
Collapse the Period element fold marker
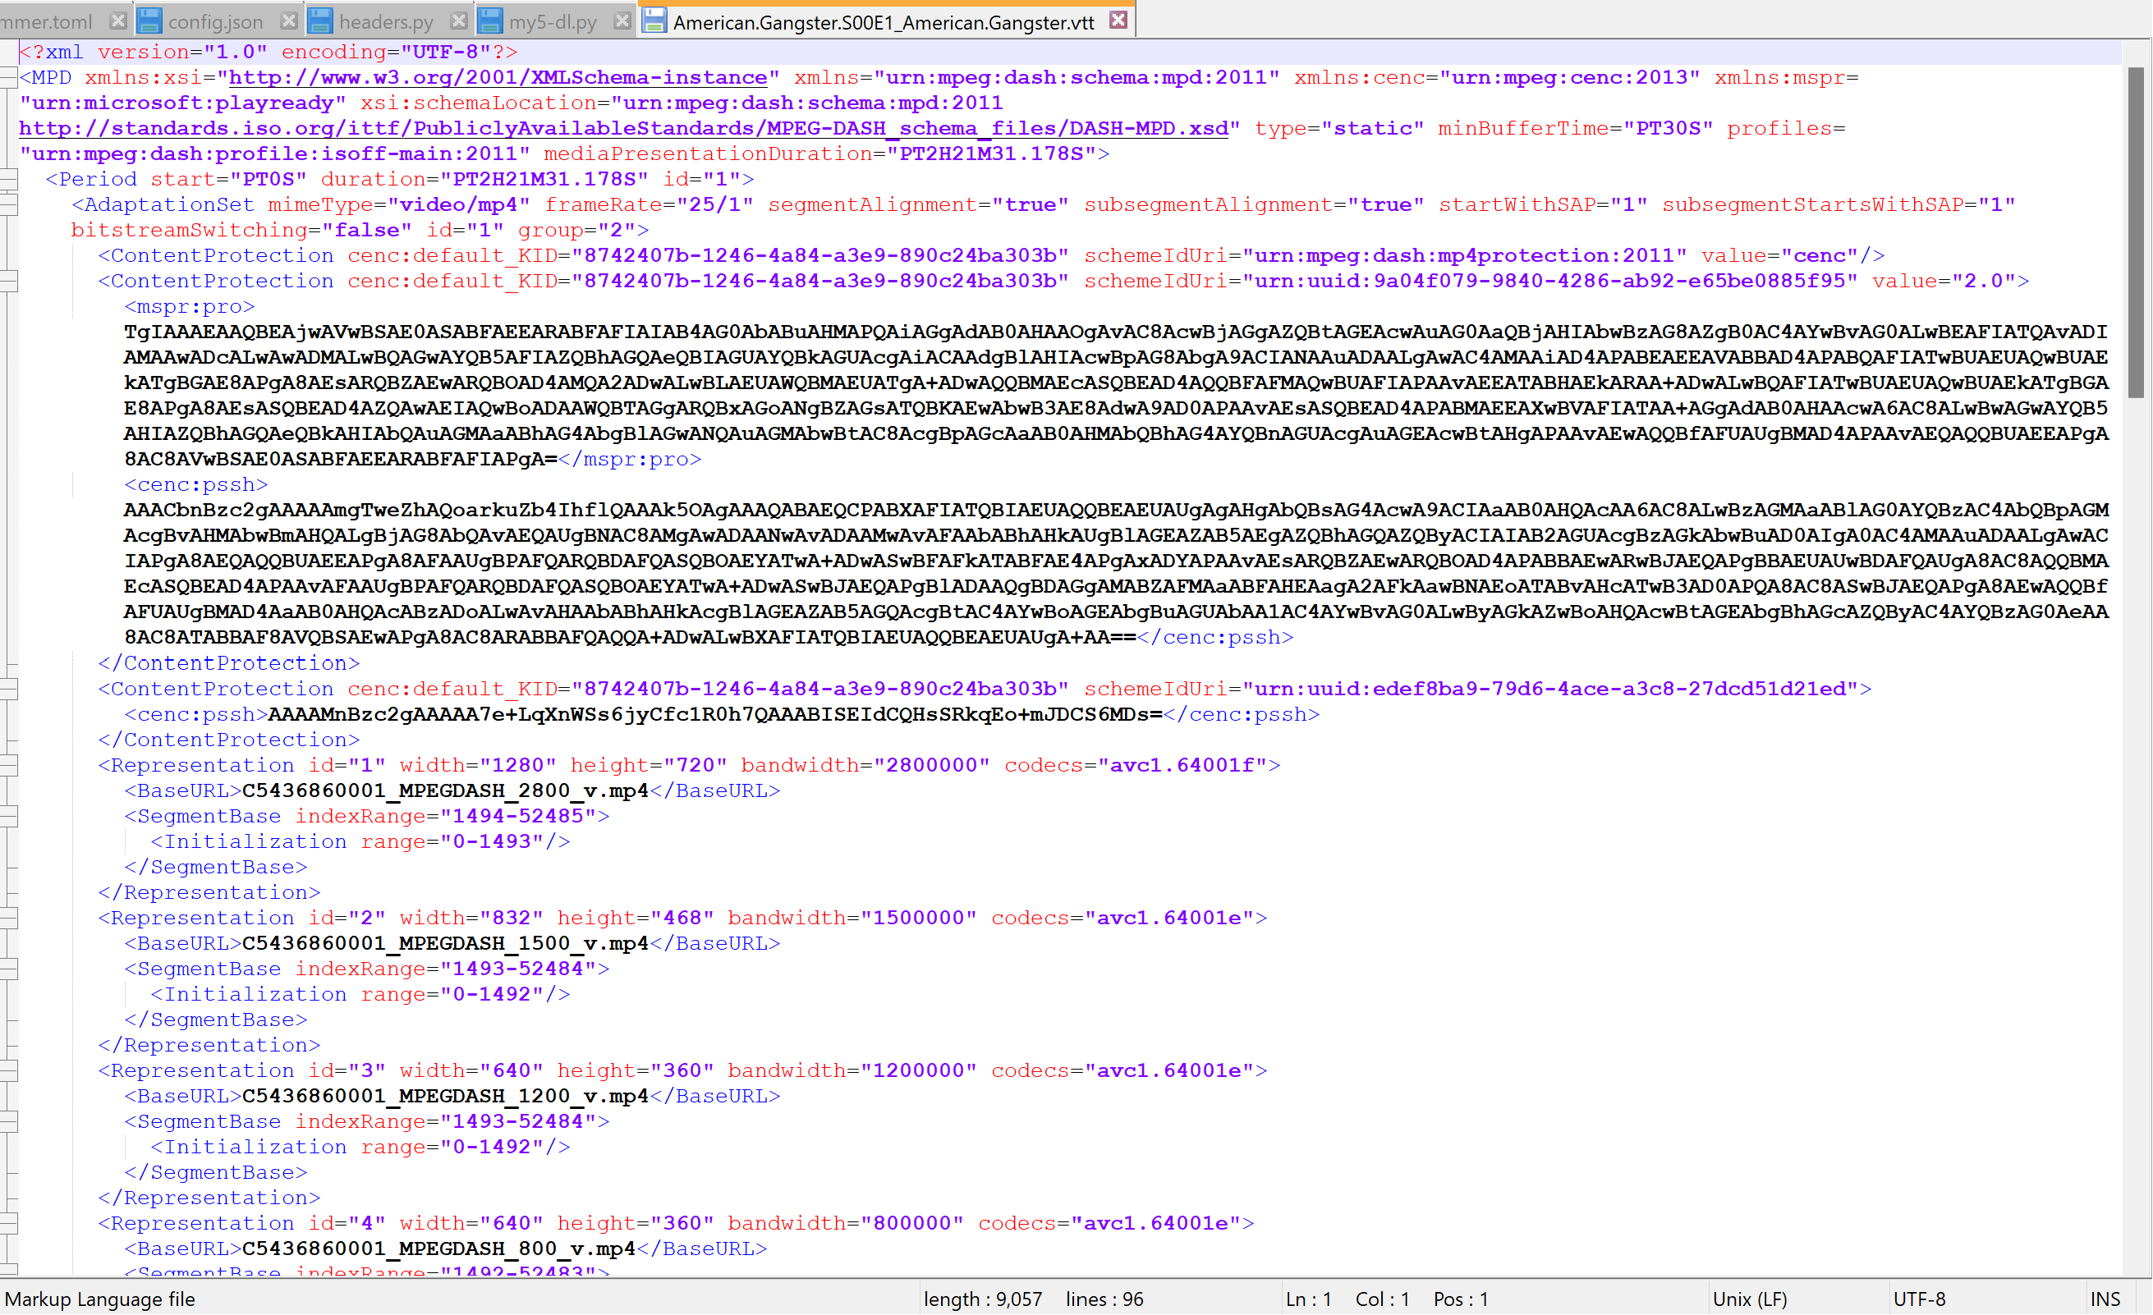coord(9,179)
